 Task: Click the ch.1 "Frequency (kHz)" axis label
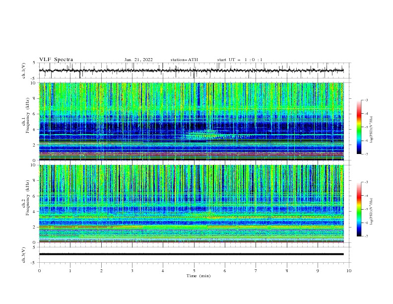(x=28, y=115)
